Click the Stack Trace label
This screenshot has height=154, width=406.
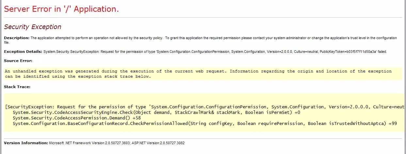tap(17, 87)
